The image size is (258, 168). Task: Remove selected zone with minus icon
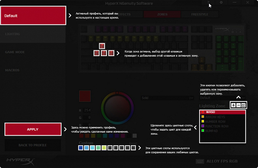pos(238,105)
